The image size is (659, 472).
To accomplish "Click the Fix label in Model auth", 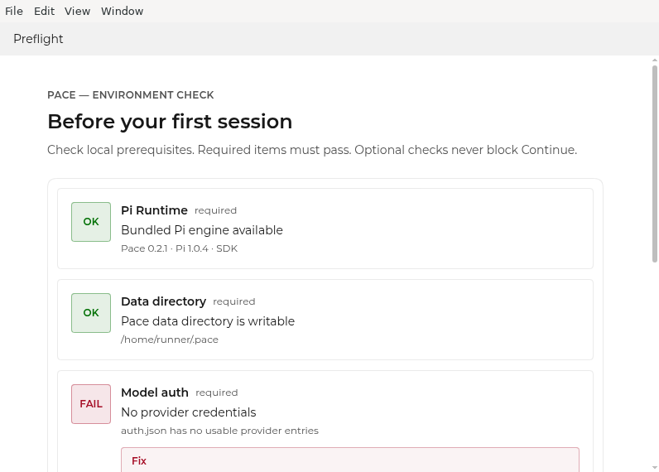I will pyautogui.click(x=139, y=461).
